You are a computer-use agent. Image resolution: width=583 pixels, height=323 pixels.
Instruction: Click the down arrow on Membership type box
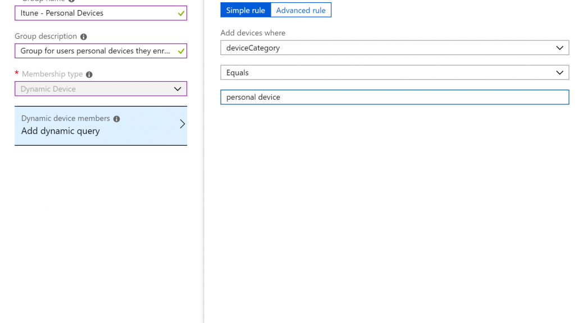[177, 89]
